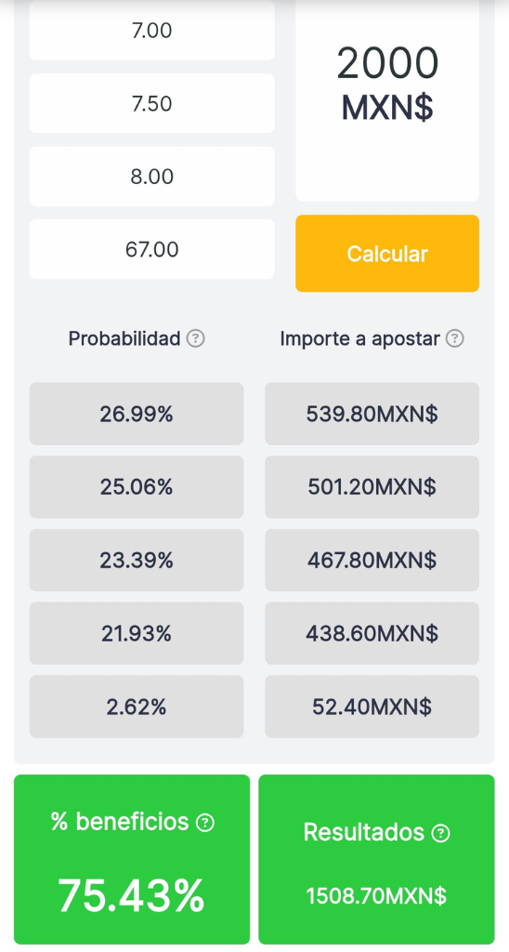The image size is (509, 952).
Task: Select the odds field showing 7.00
Action: click(151, 31)
